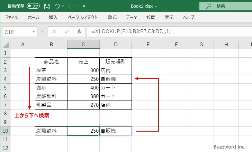The height and width of the screenshot is (152, 252).
Task: Click the magnifier search icon
Action: pos(209,6)
